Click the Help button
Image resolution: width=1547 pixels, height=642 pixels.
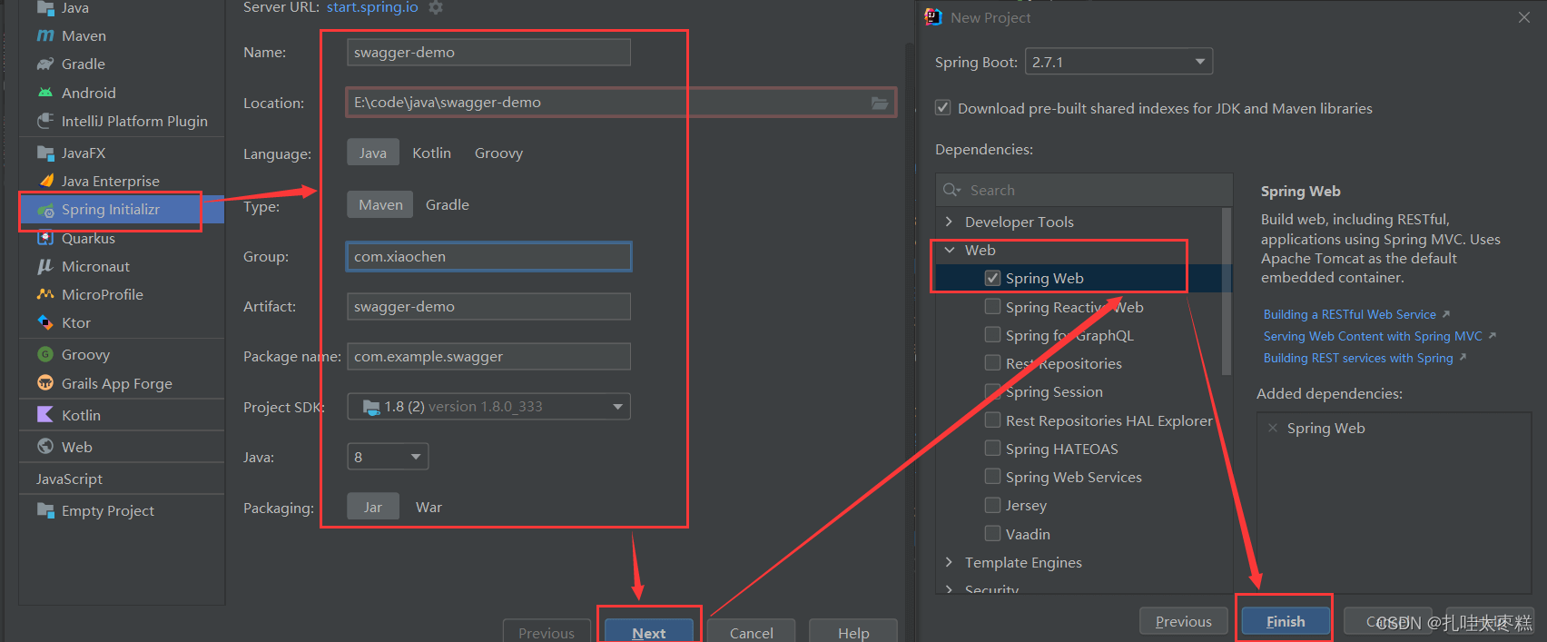point(853,630)
